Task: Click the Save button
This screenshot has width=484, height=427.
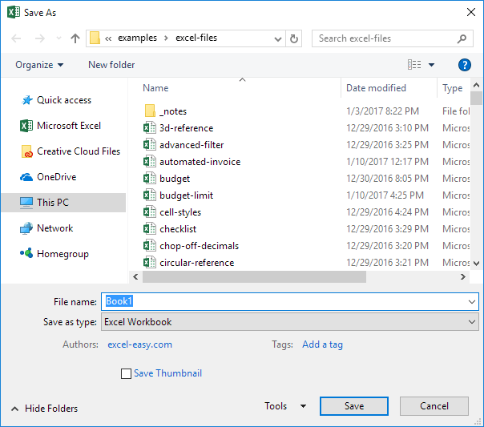Action: click(354, 406)
